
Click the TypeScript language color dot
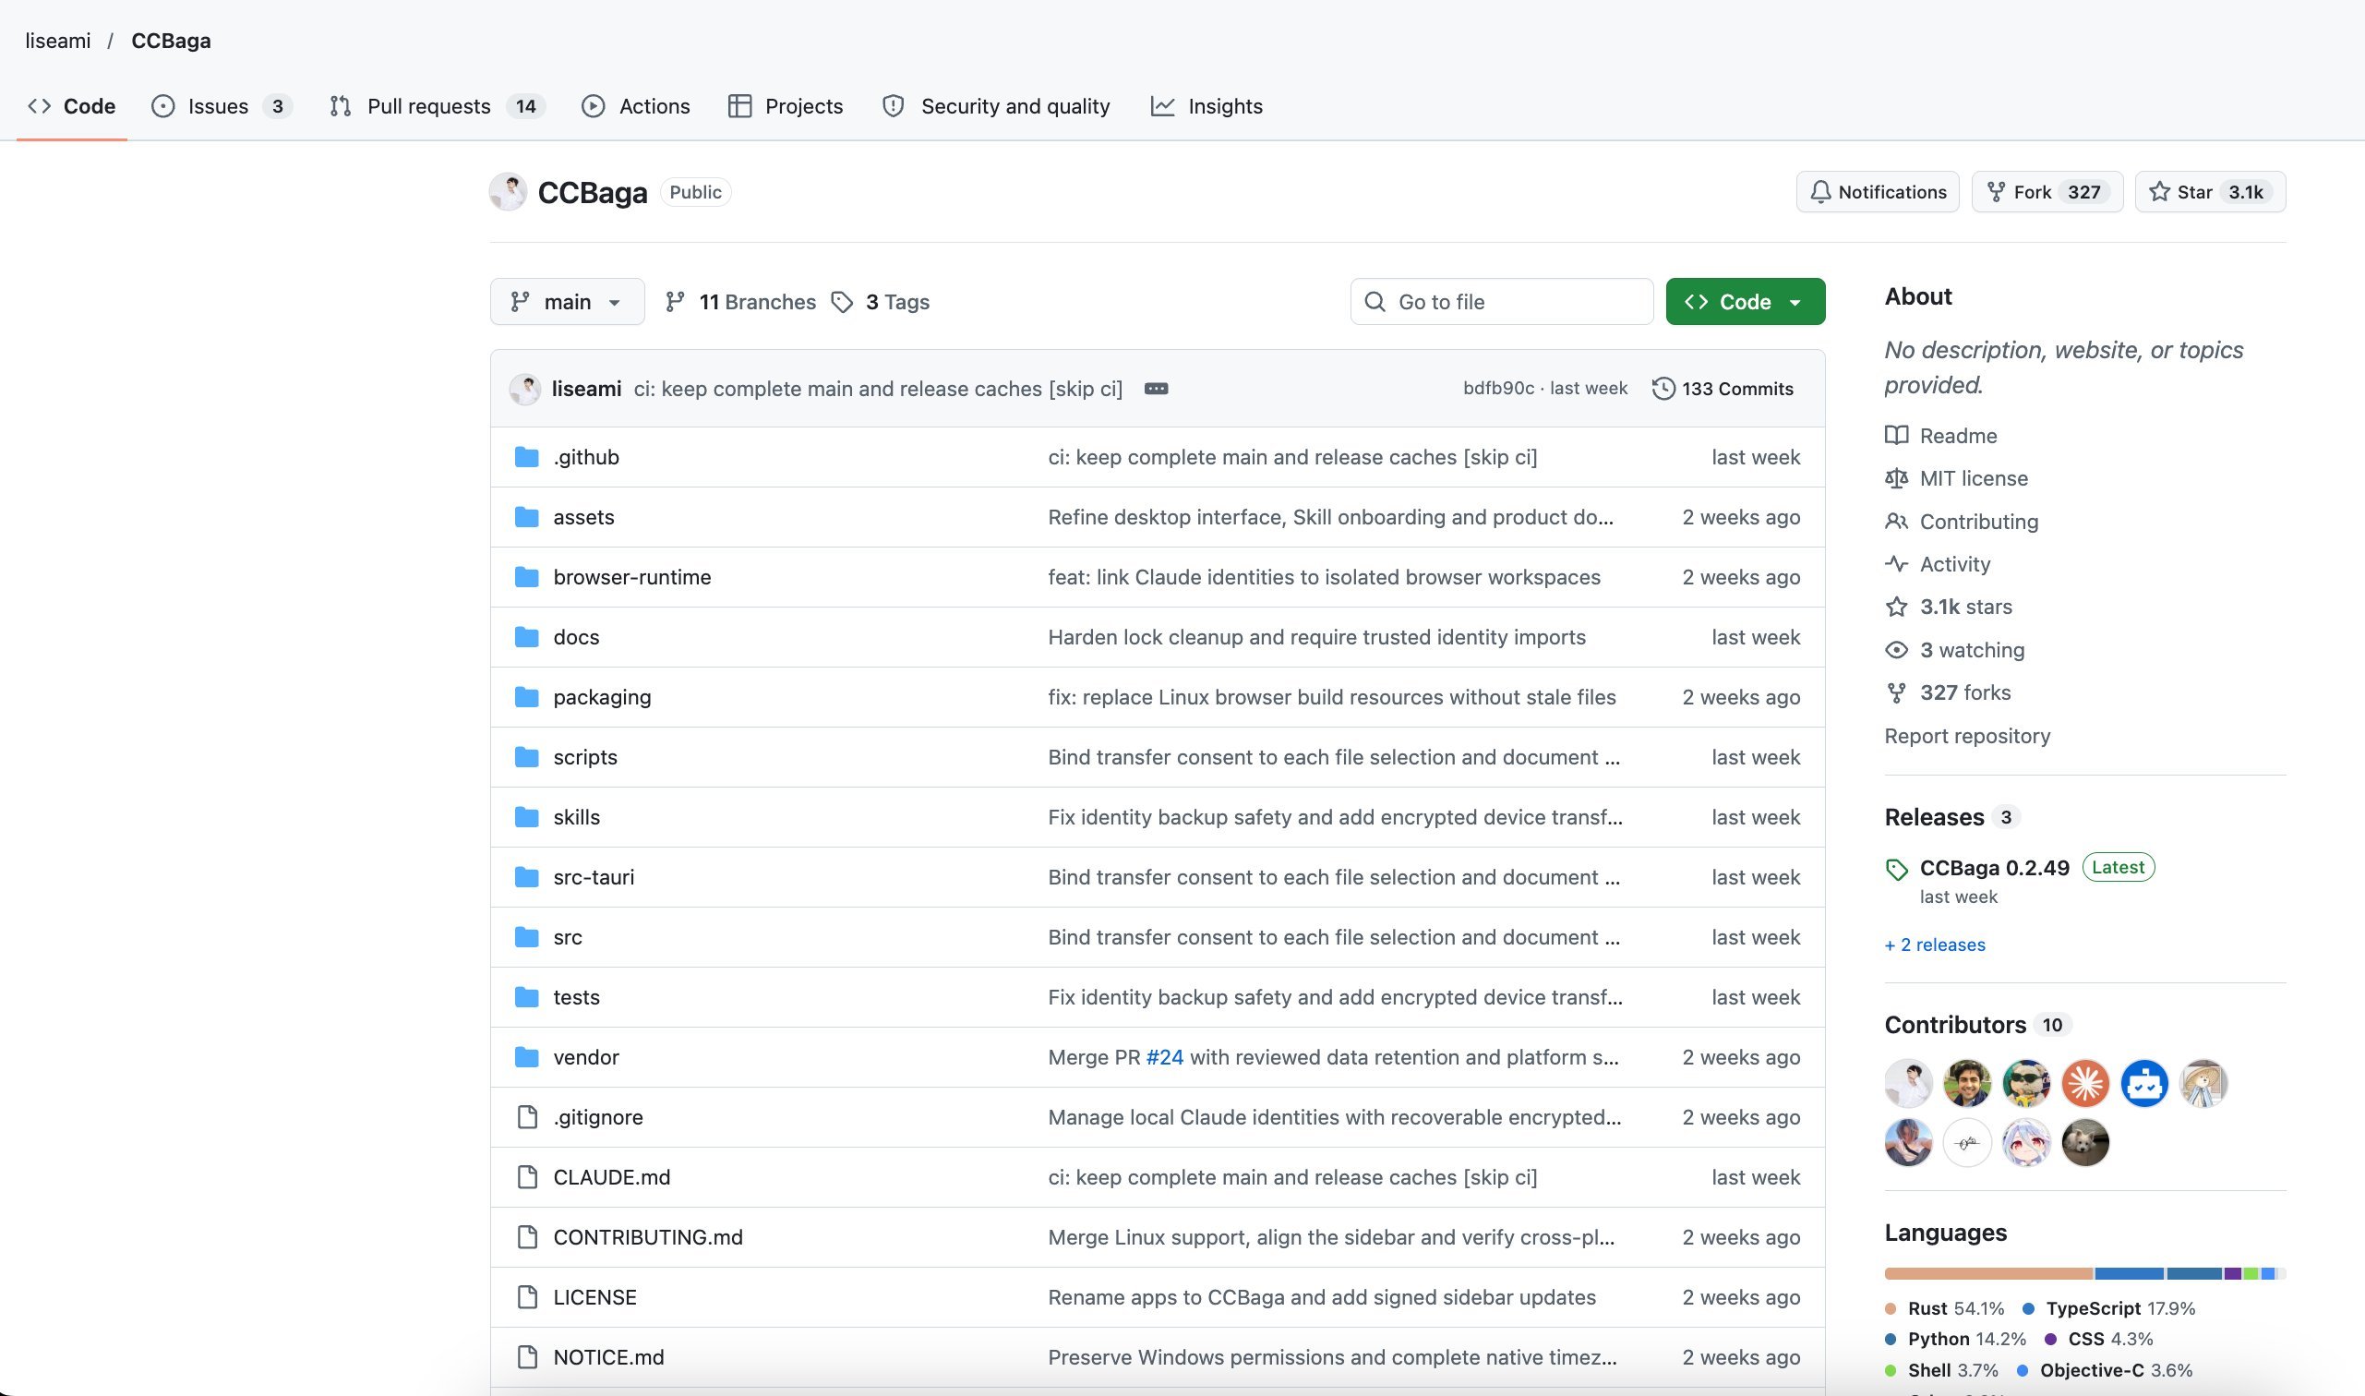[x=2028, y=1309]
